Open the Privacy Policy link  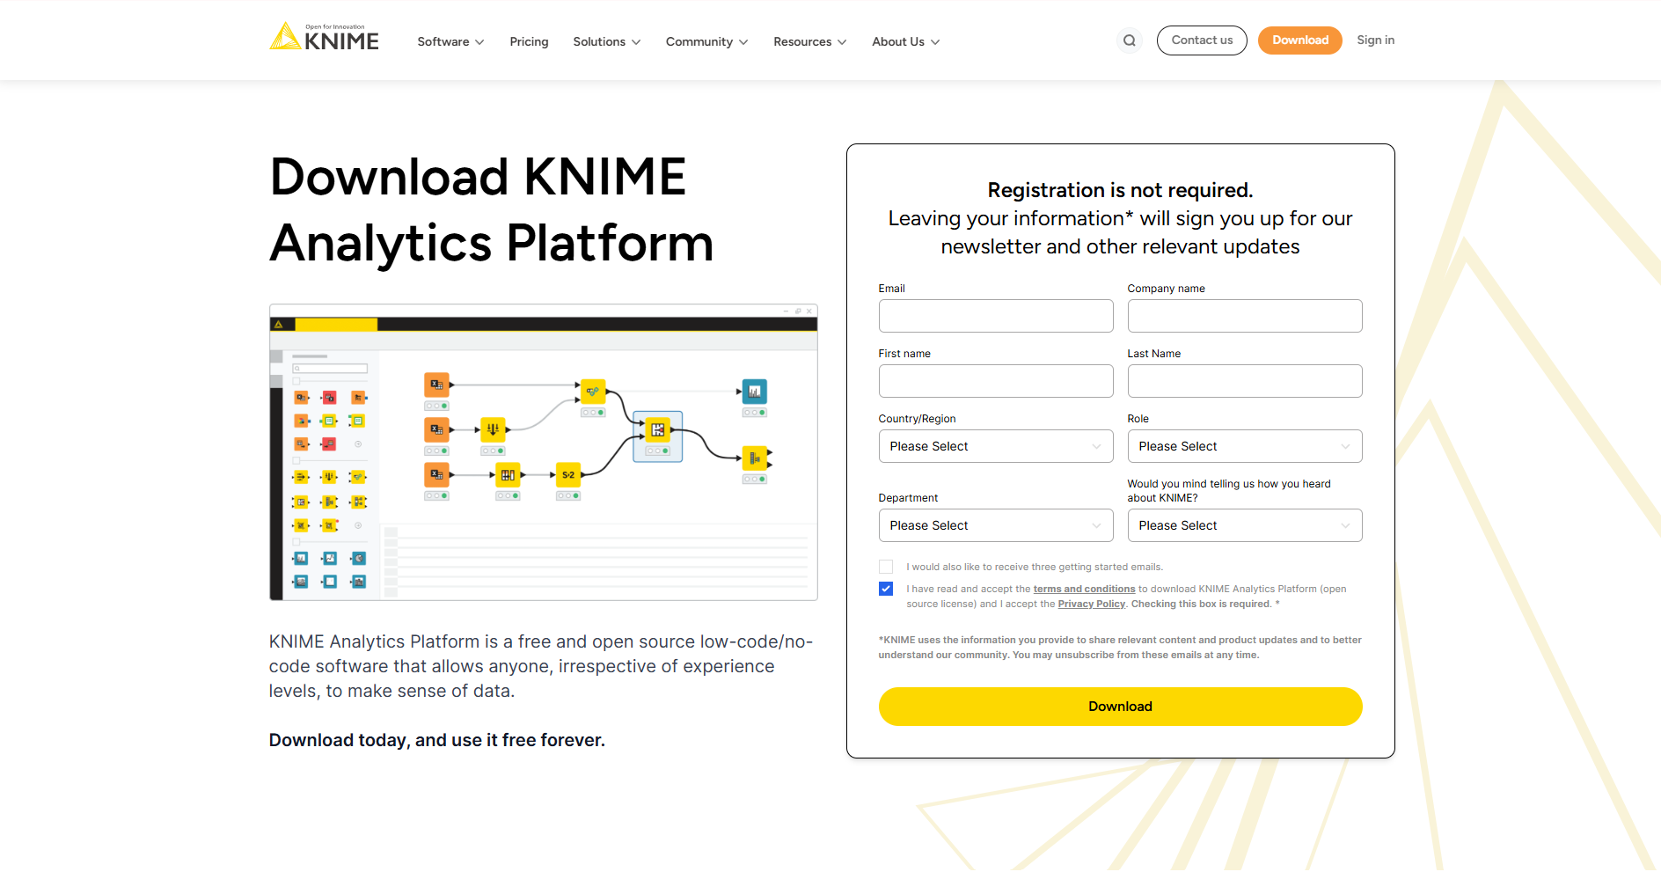coord(1091,604)
